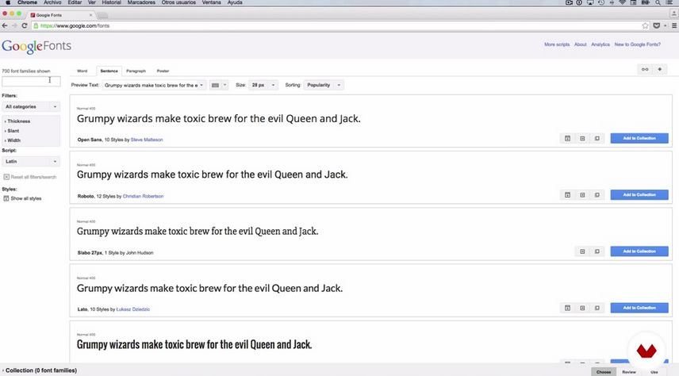Click the link icon button near top right
Viewport: 679px width, 376px height.
point(645,69)
